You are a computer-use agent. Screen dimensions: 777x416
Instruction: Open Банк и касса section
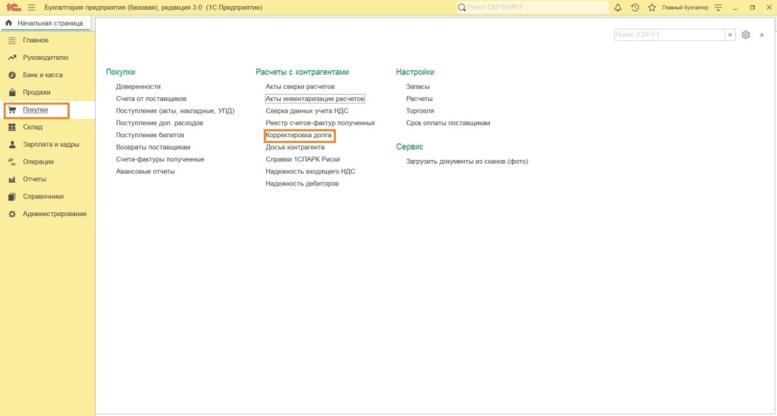[x=42, y=75]
